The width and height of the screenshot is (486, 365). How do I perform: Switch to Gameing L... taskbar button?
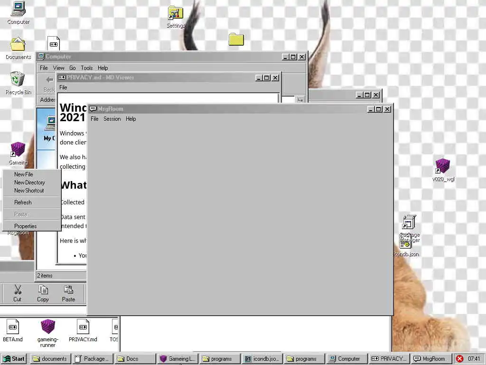click(x=178, y=359)
